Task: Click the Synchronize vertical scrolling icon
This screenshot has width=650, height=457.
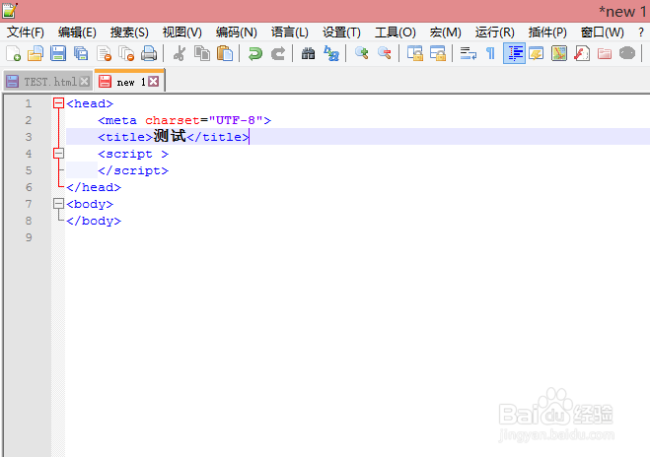Action: 415,53
